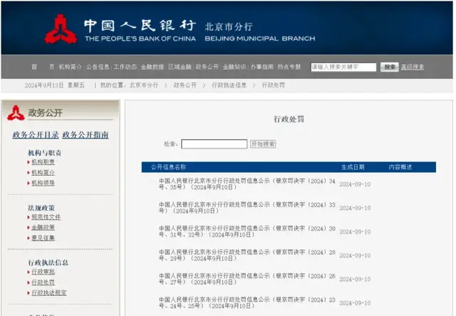The height and width of the screenshot is (316, 456).
Task: Open 机构简介 navigation menu item
Action: point(70,67)
